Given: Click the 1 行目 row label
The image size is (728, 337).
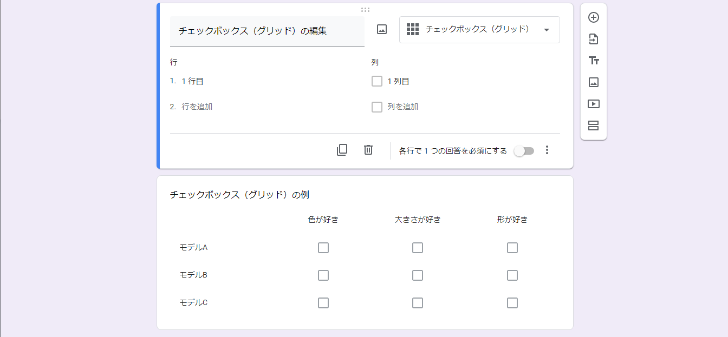Looking at the screenshot, I should click(193, 81).
